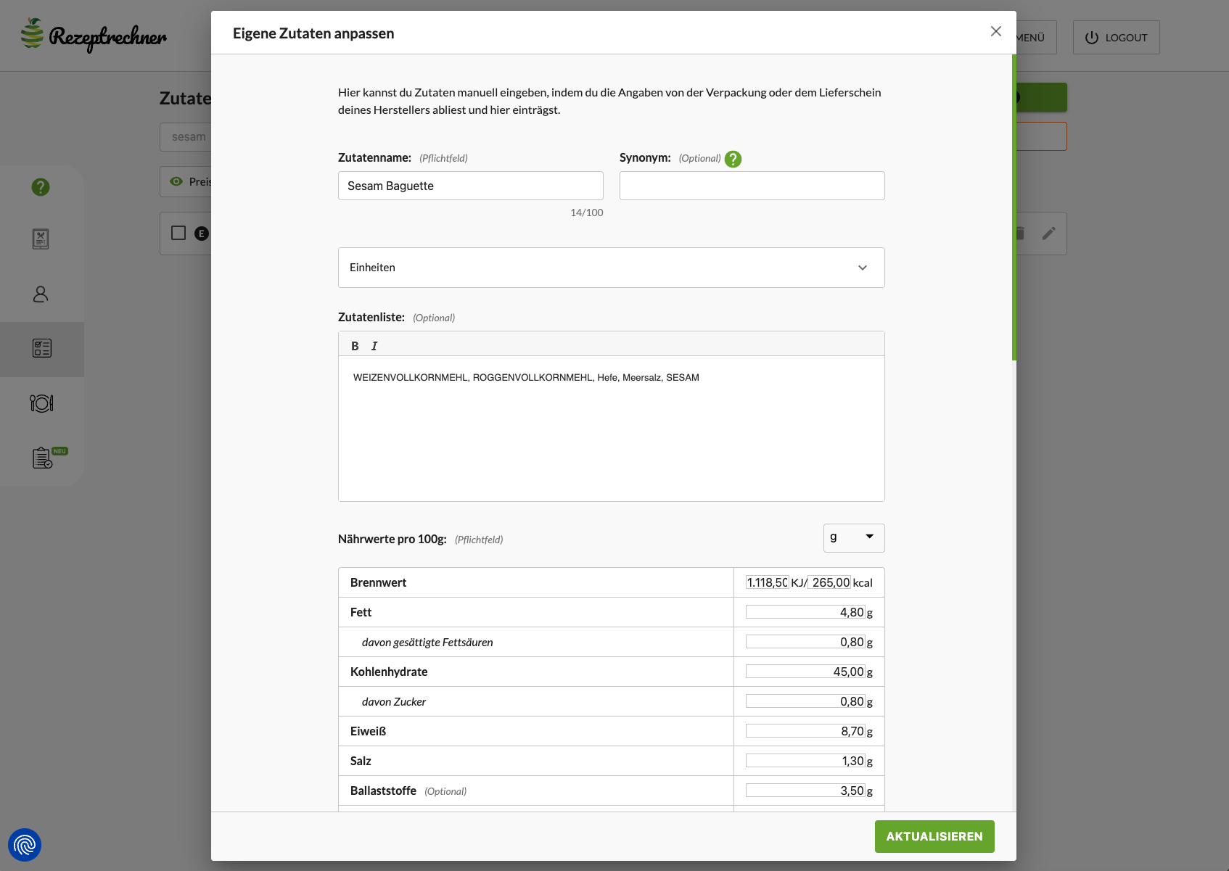1229x871 pixels.
Task: Open the plate and cutlery sidebar icon
Action: point(41,403)
